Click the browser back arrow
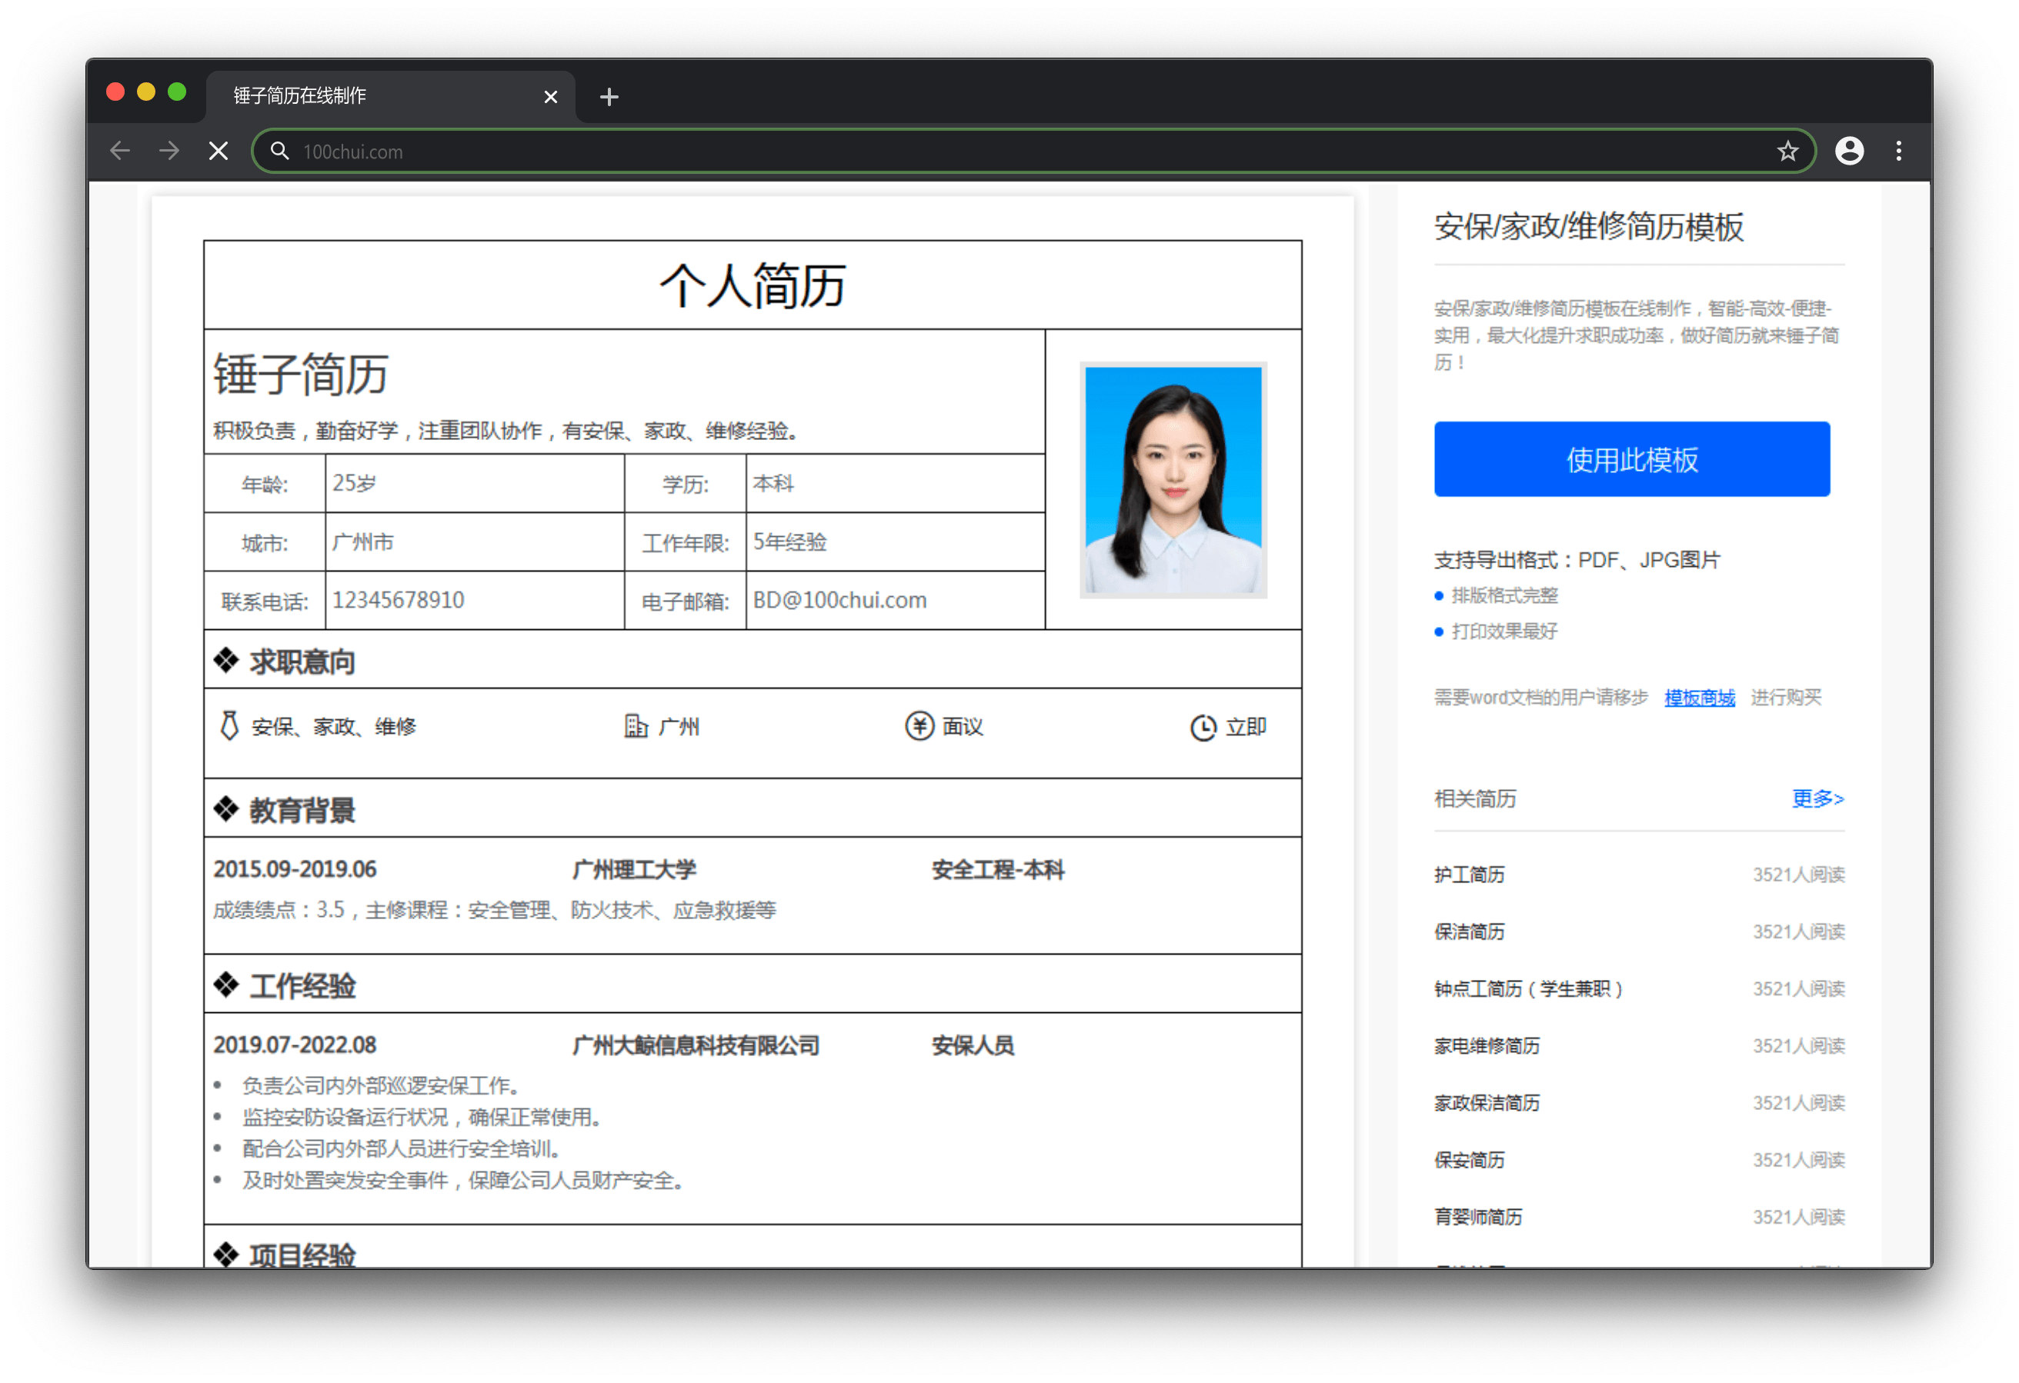 coord(120,152)
